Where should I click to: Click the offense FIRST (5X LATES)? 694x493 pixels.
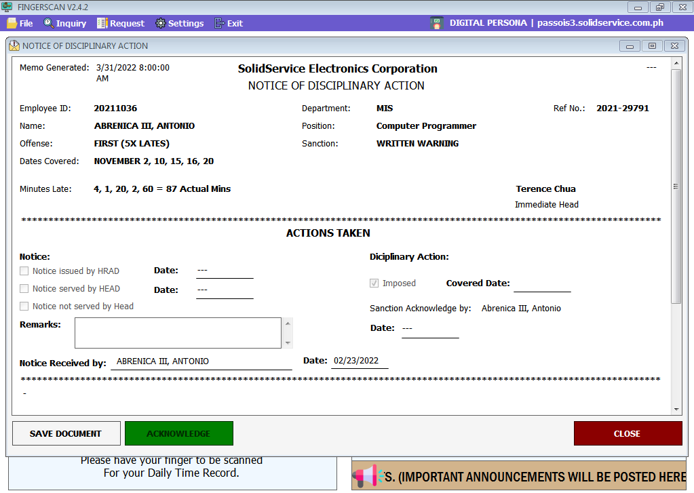(132, 143)
